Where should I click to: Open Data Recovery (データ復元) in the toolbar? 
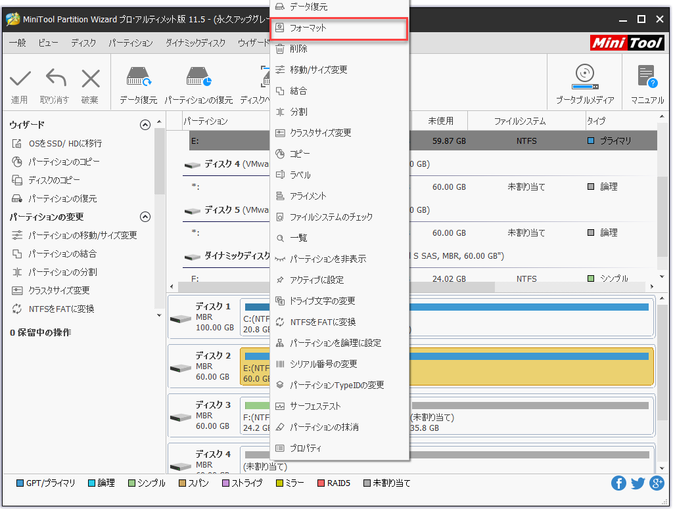138,85
